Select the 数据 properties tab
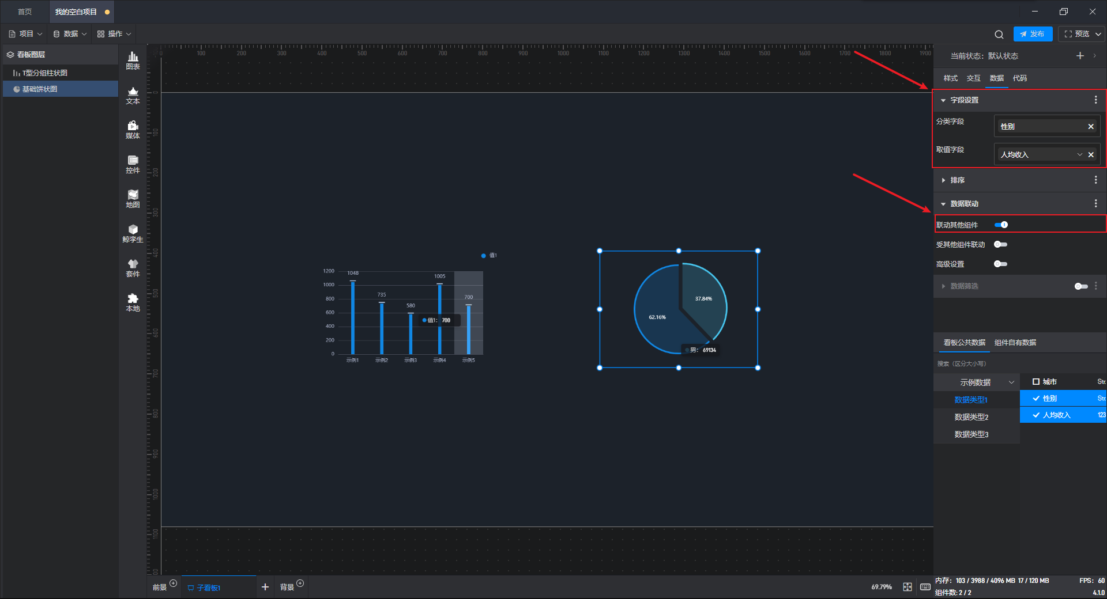Image resolution: width=1107 pixels, height=599 pixels. (x=996, y=78)
